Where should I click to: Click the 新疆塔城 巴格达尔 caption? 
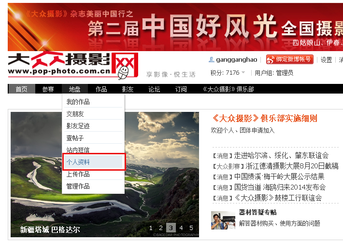[50, 230]
